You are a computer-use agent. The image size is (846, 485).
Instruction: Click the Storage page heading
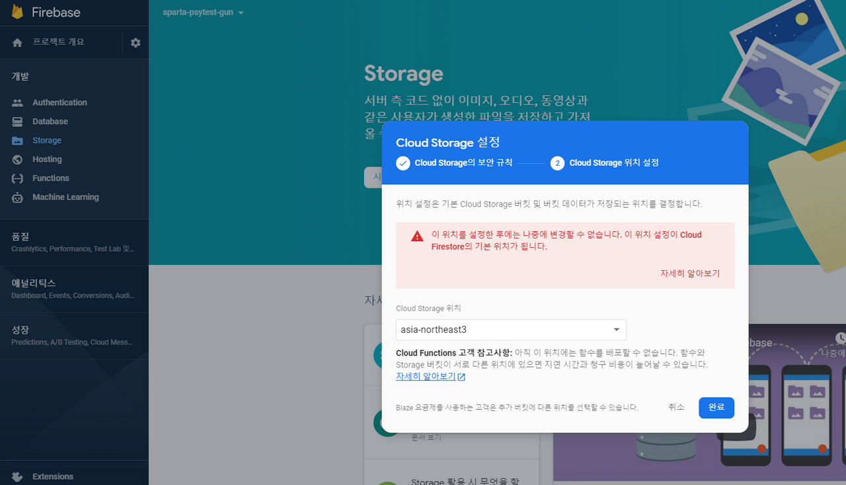[x=403, y=73]
